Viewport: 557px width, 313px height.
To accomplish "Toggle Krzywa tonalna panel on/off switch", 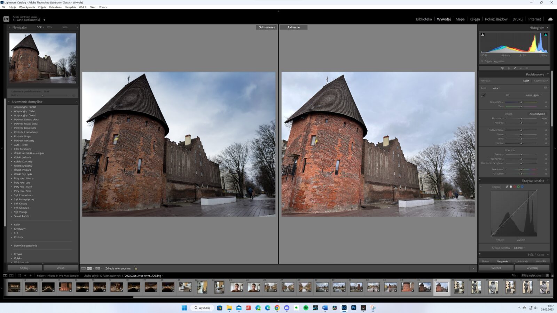I will point(480,180).
